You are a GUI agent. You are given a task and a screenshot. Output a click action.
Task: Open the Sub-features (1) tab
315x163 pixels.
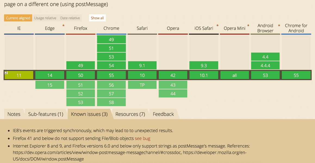click(x=46, y=114)
